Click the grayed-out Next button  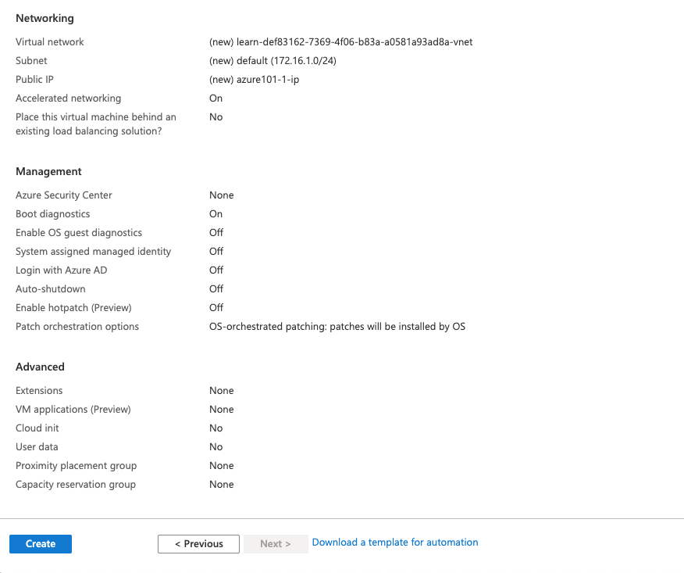(x=275, y=544)
